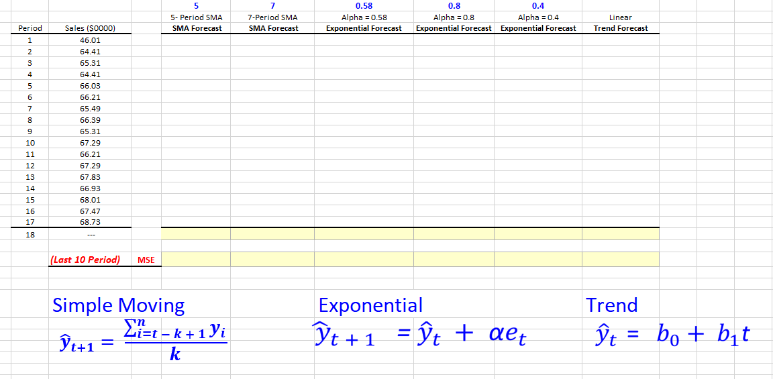Select the sales value 66.93

point(90,188)
